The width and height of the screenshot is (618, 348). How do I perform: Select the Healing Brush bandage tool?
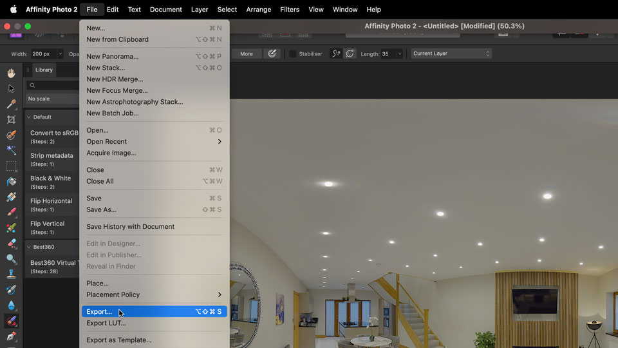11,197
